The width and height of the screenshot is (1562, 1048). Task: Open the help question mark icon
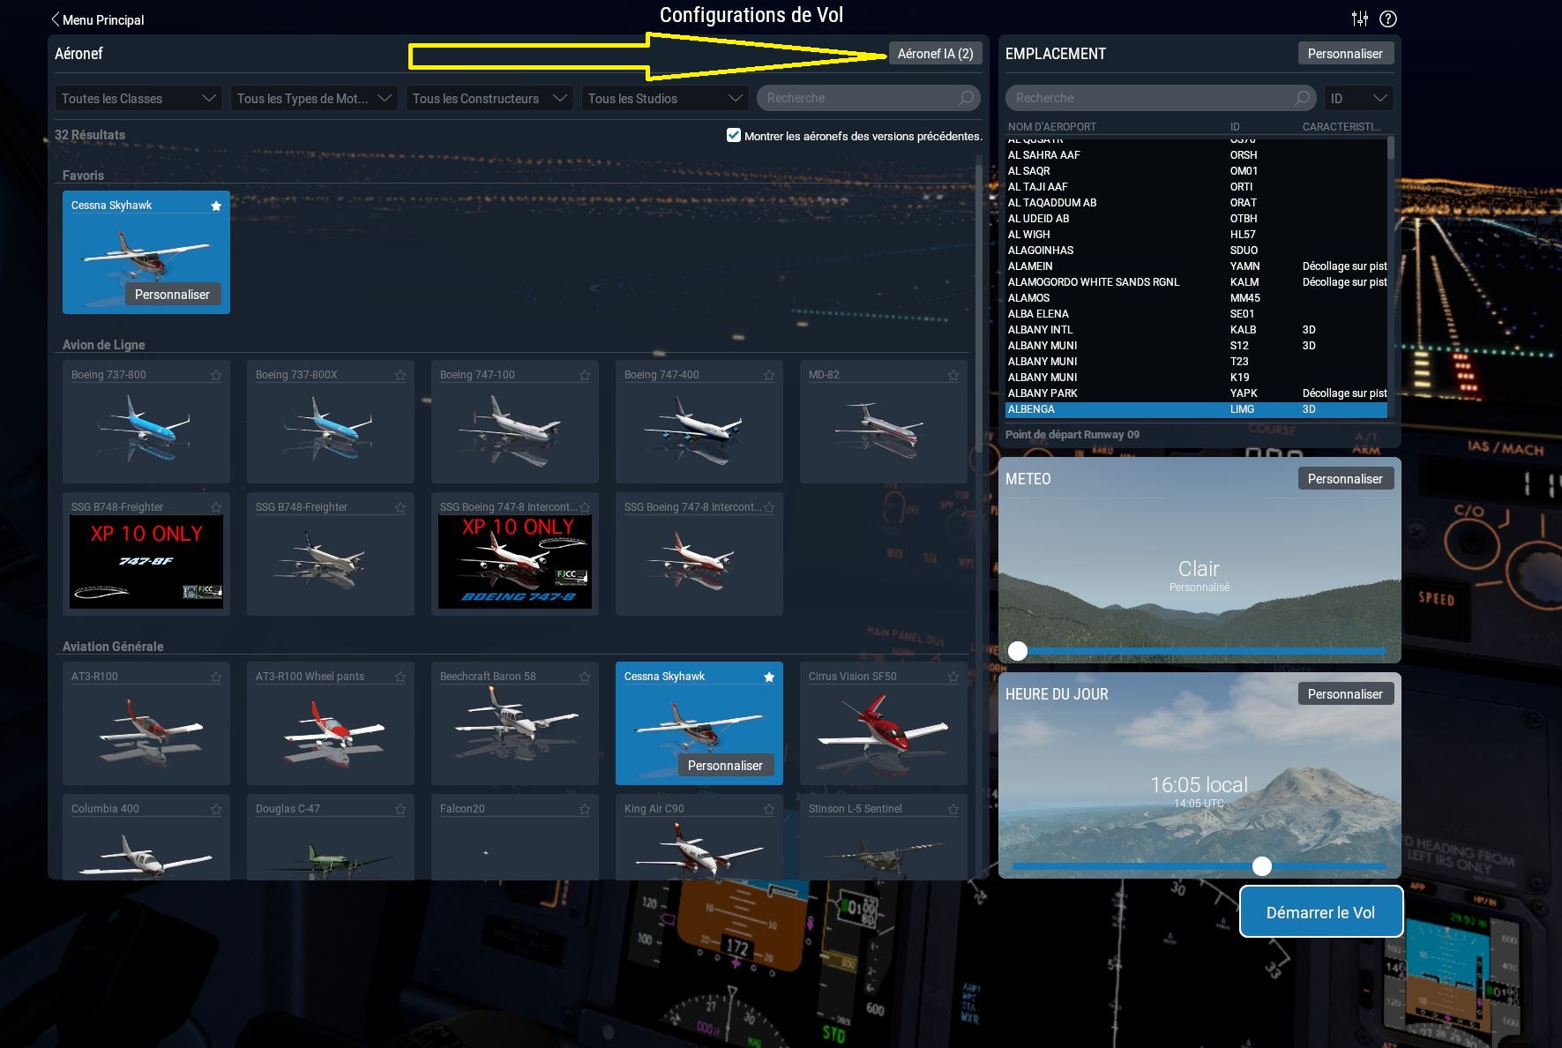click(x=1388, y=19)
